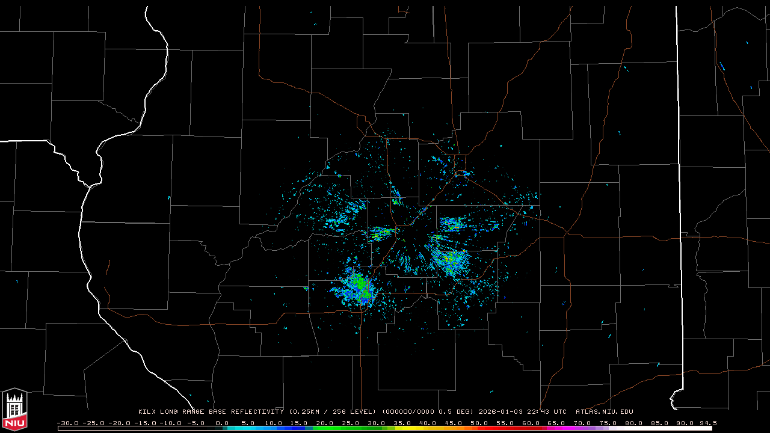Click the "94.5" scale label
Screen dimensions: 770x433
coord(708,423)
